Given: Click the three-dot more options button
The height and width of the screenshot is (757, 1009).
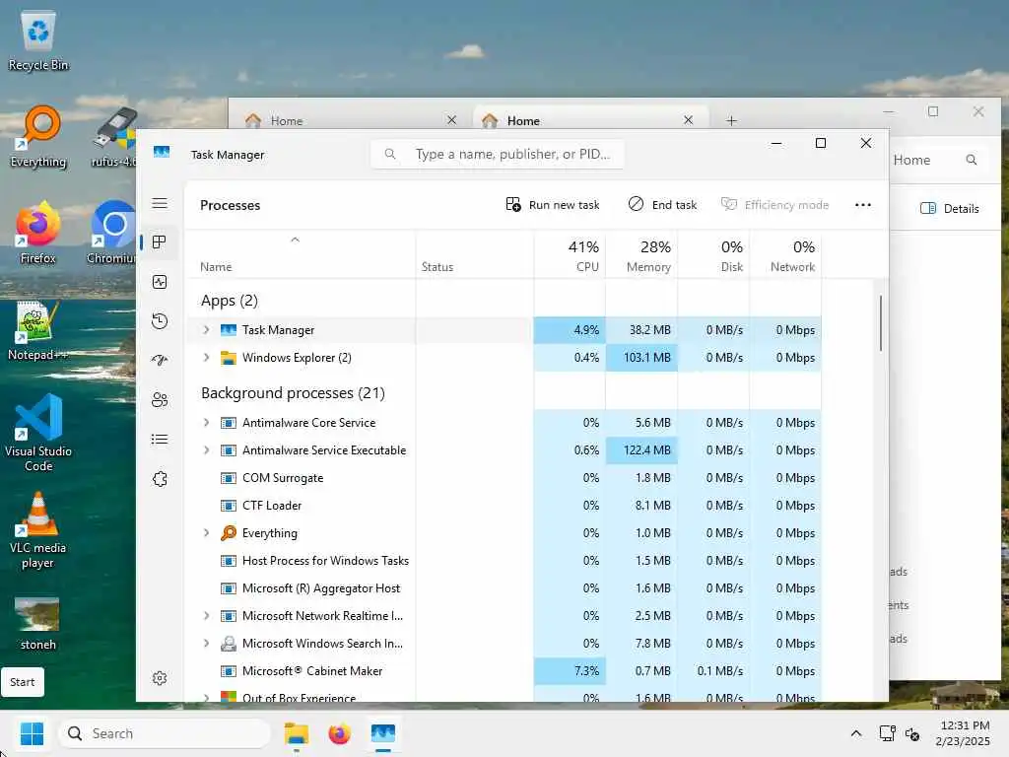Looking at the screenshot, I should (863, 205).
